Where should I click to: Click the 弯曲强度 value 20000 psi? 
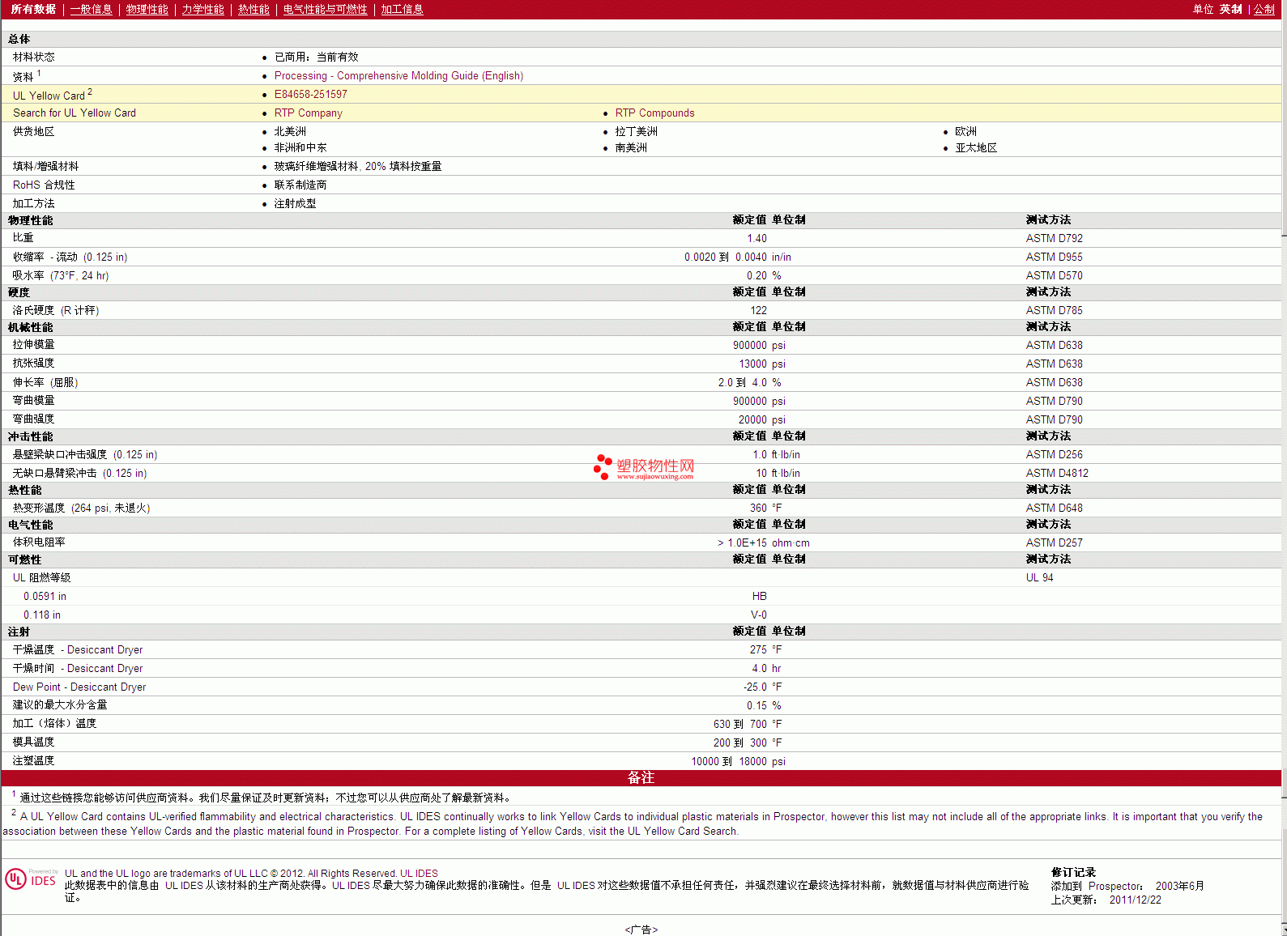[761, 419]
